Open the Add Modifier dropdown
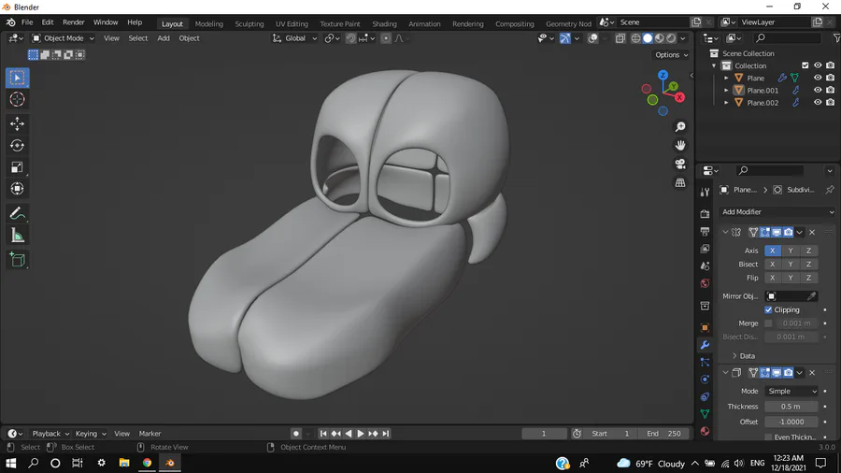 click(x=777, y=212)
